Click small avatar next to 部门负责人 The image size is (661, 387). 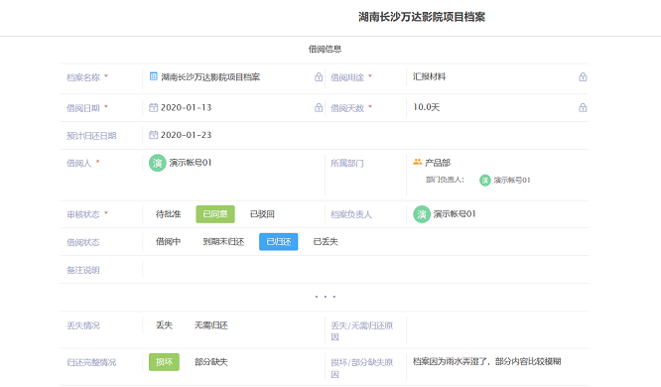tap(485, 181)
